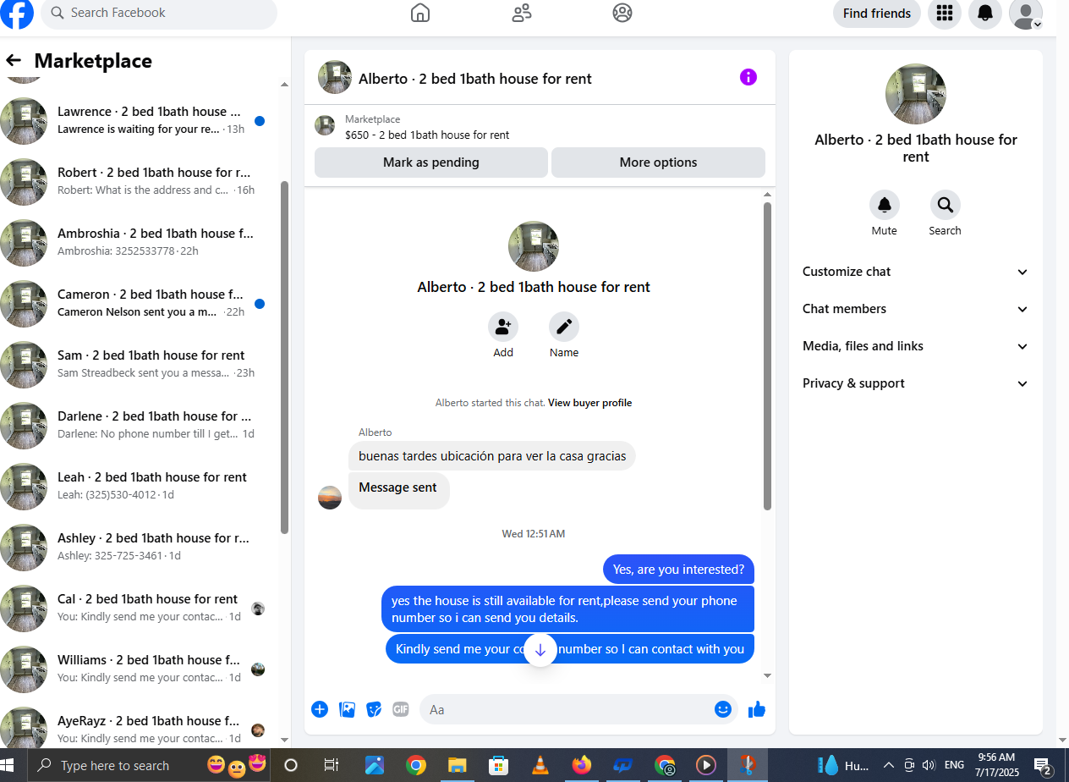Click the 'Message sent' bubble
The width and height of the screenshot is (1069, 782).
pyautogui.click(x=398, y=490)
